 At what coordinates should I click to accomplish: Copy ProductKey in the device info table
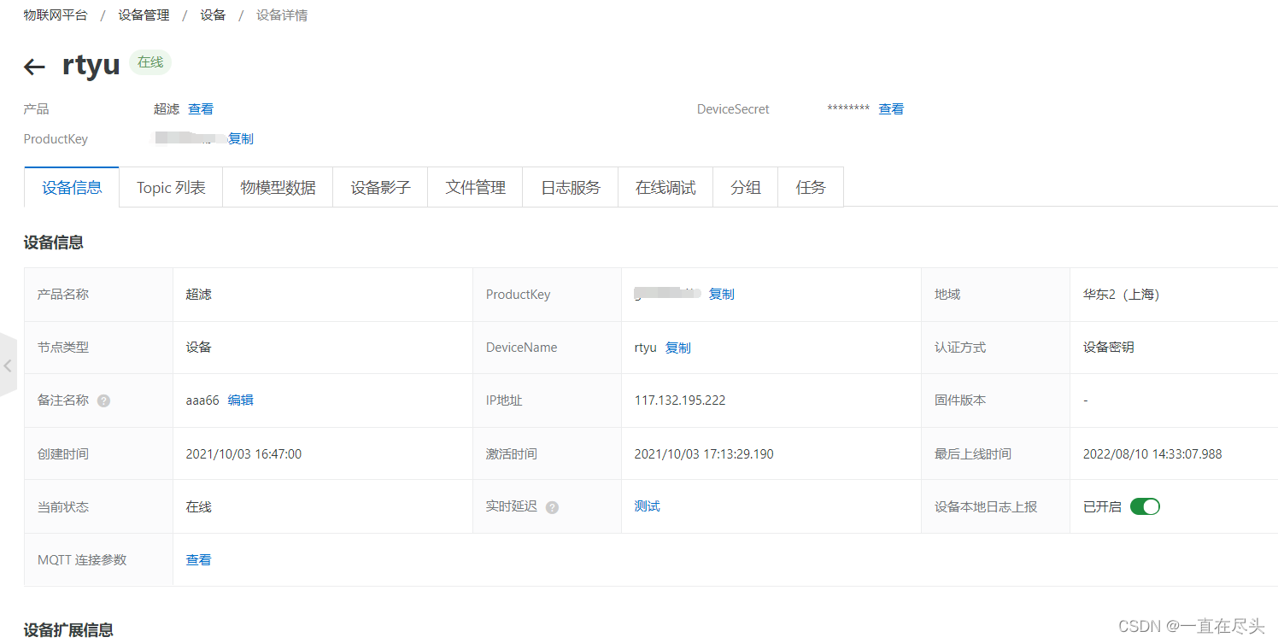(x=721, y=294)
